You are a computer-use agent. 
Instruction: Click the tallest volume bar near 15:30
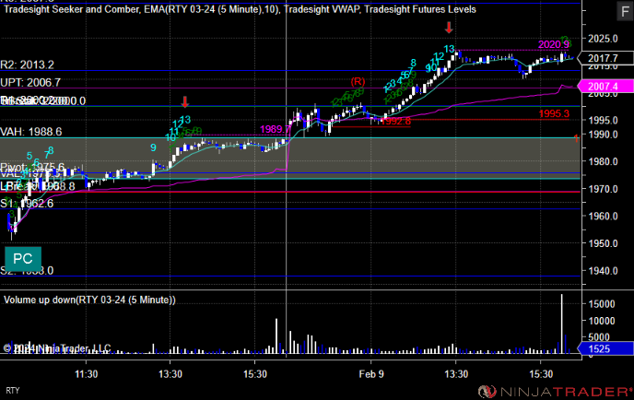tap(561, 324)
